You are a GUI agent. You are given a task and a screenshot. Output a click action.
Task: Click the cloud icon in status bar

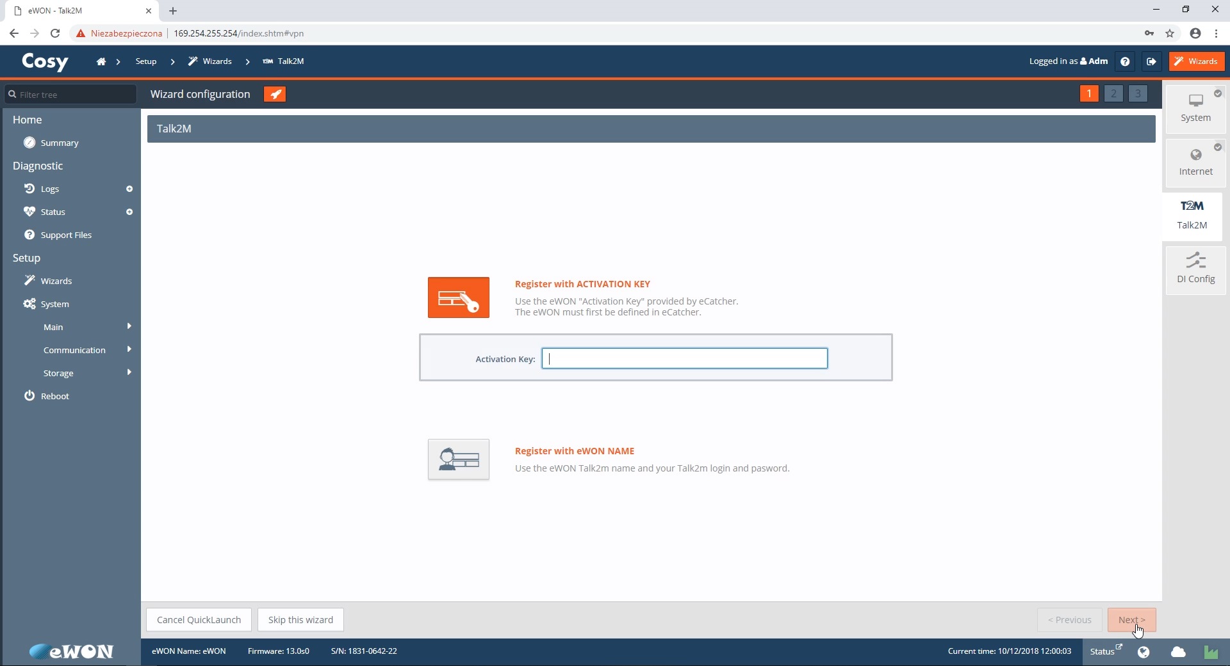coord(1178,651)
